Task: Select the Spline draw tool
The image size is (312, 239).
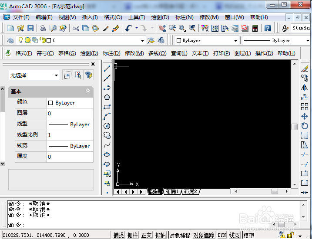Action: 107,145
